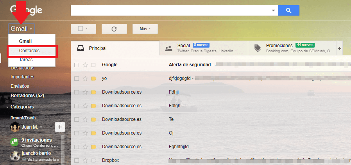Open the Gmail app switcher dropdown
351x165 pixels.
click(21, 28)
